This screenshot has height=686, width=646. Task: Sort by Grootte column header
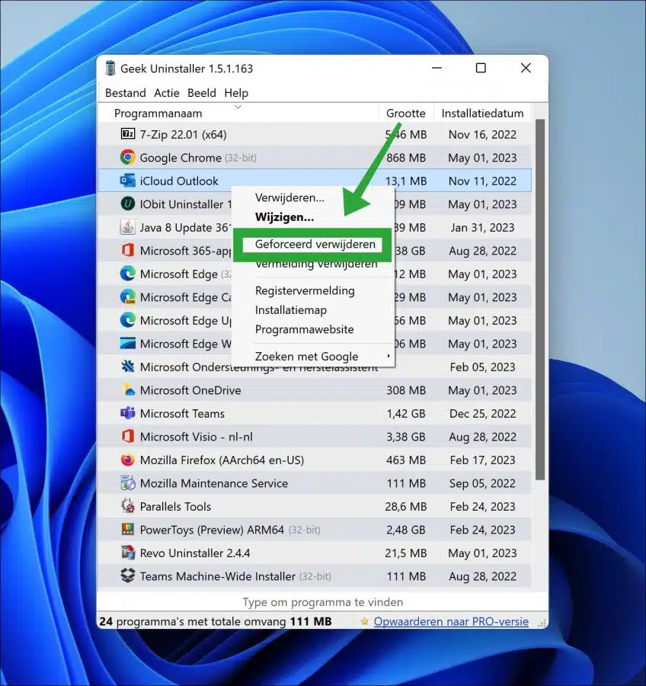pyautogui.click(x=405, y=114)
